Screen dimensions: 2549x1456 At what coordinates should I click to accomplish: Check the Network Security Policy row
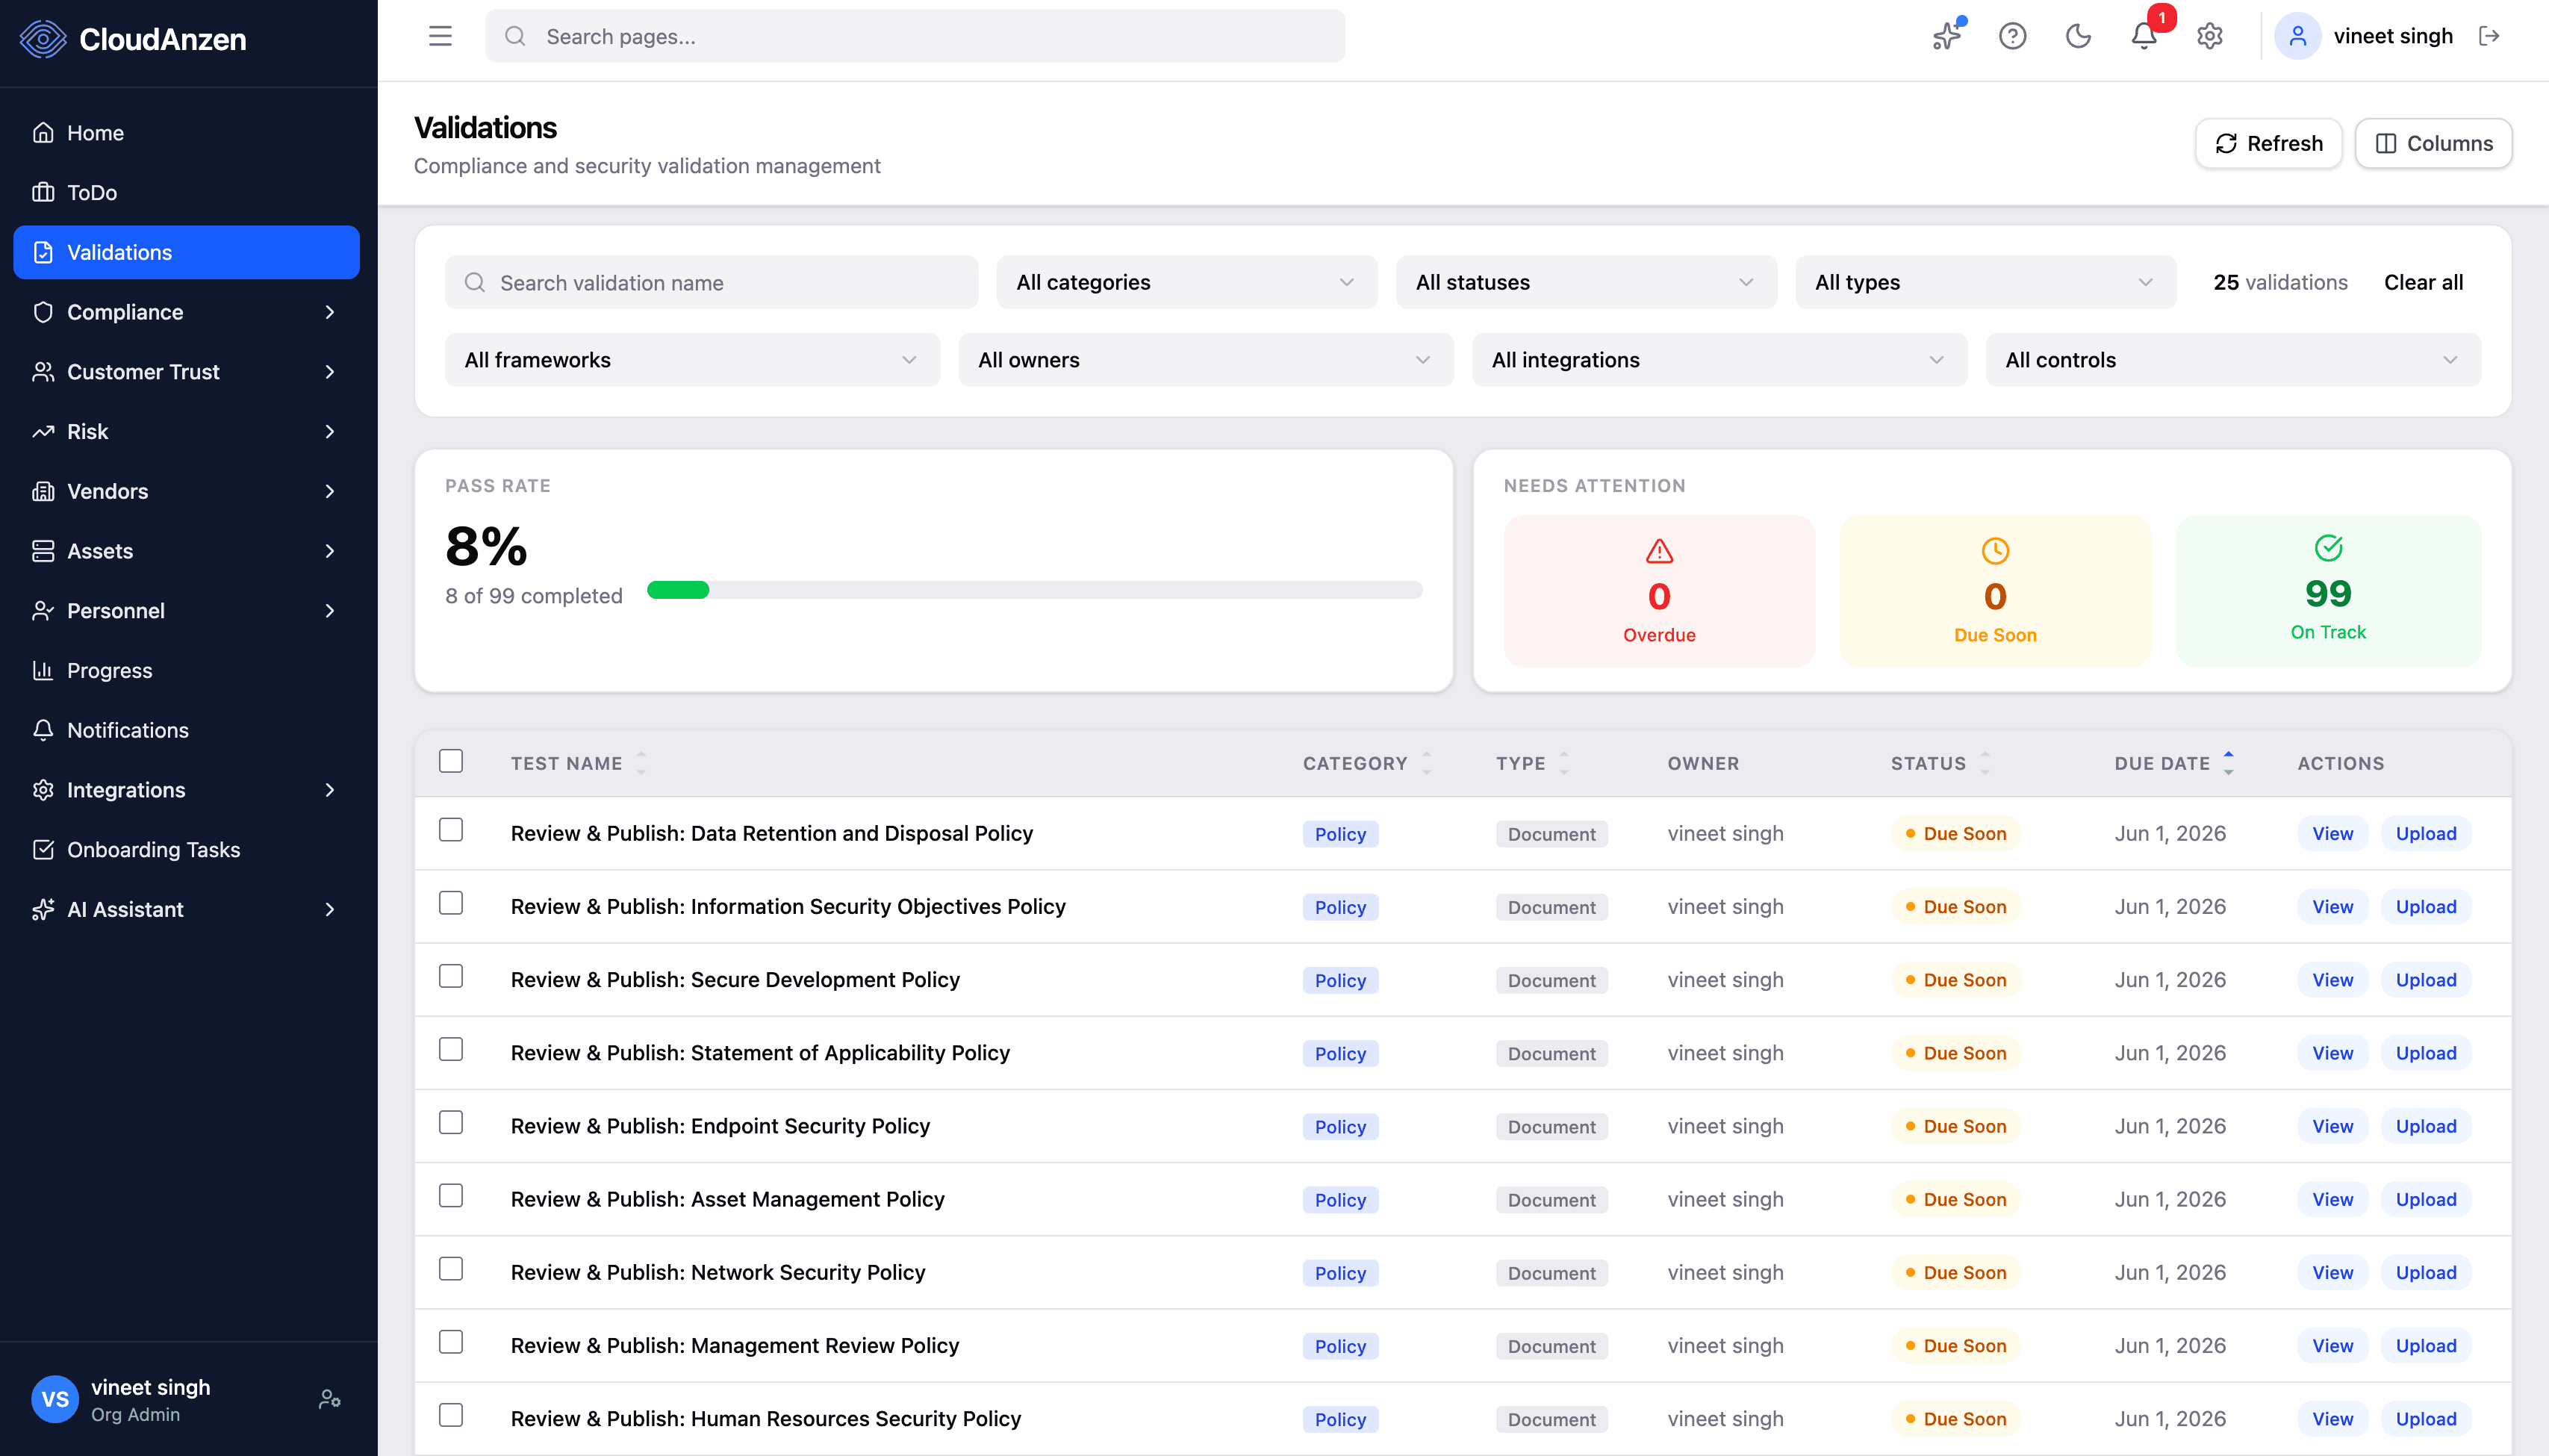[x=451, y=1269]
